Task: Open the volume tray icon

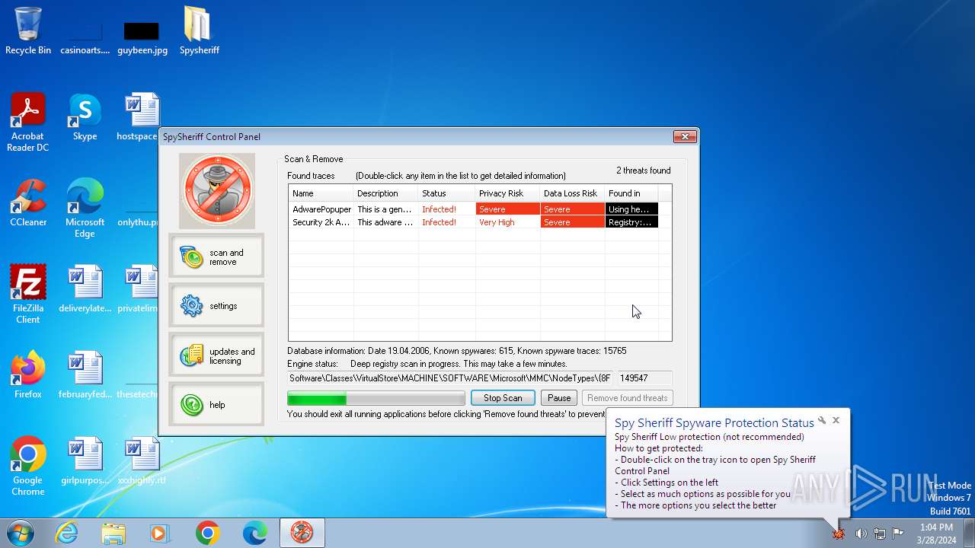Action: point(861,534)
